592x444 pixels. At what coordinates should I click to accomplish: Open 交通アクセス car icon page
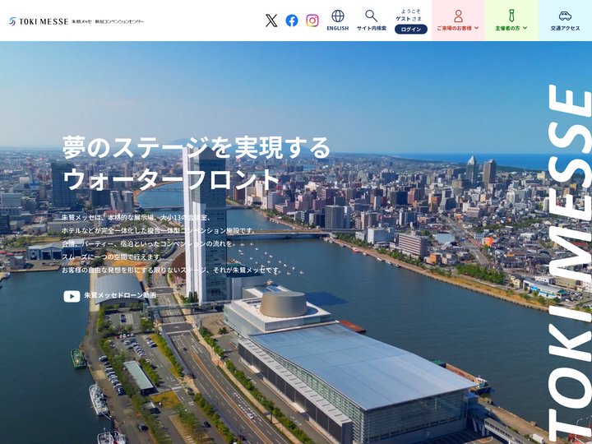click(x=565, y=21)
